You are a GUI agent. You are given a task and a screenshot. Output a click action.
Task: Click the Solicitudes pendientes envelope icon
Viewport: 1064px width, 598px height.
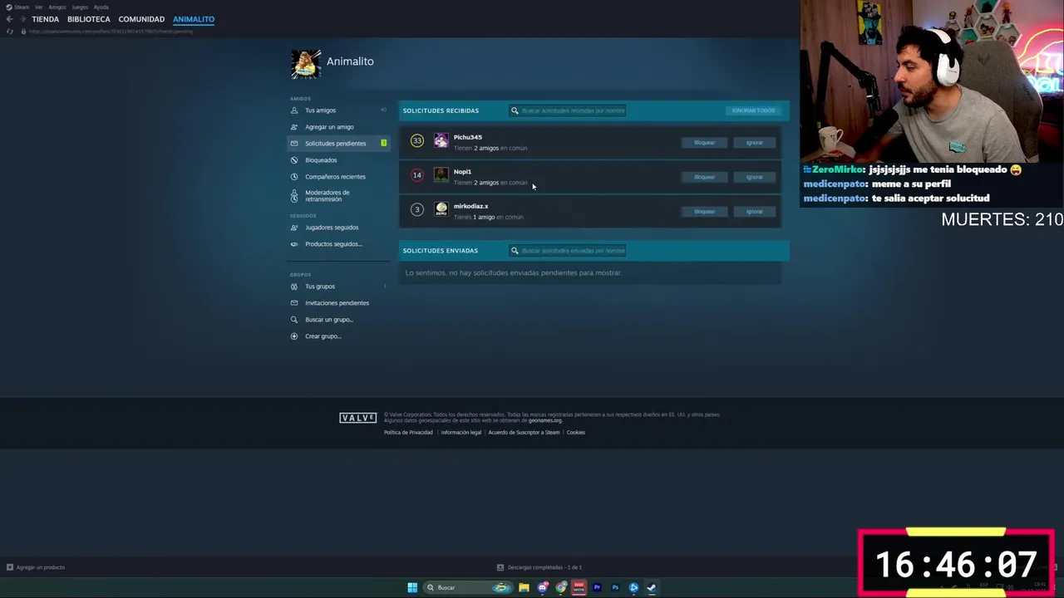tap(294, 144)
